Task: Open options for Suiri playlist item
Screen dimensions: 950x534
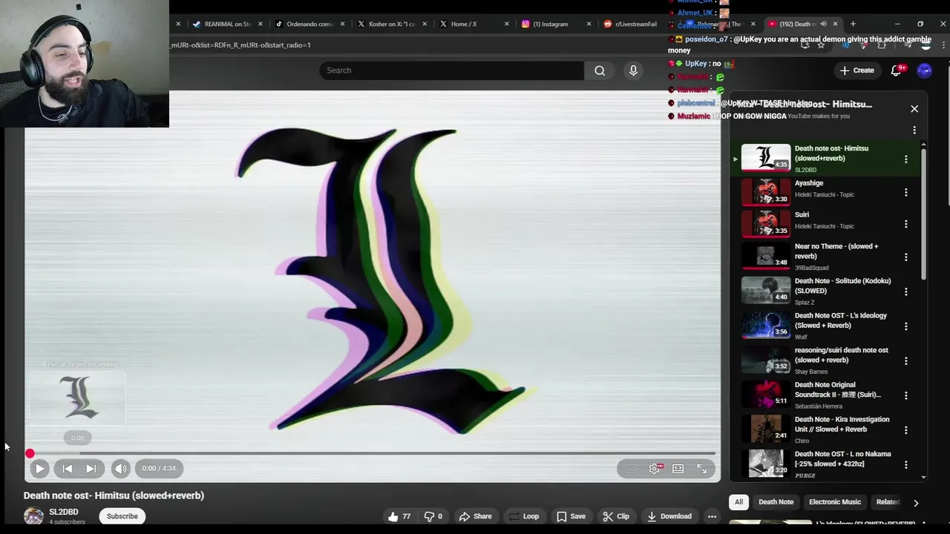Action: coord(905,224)
